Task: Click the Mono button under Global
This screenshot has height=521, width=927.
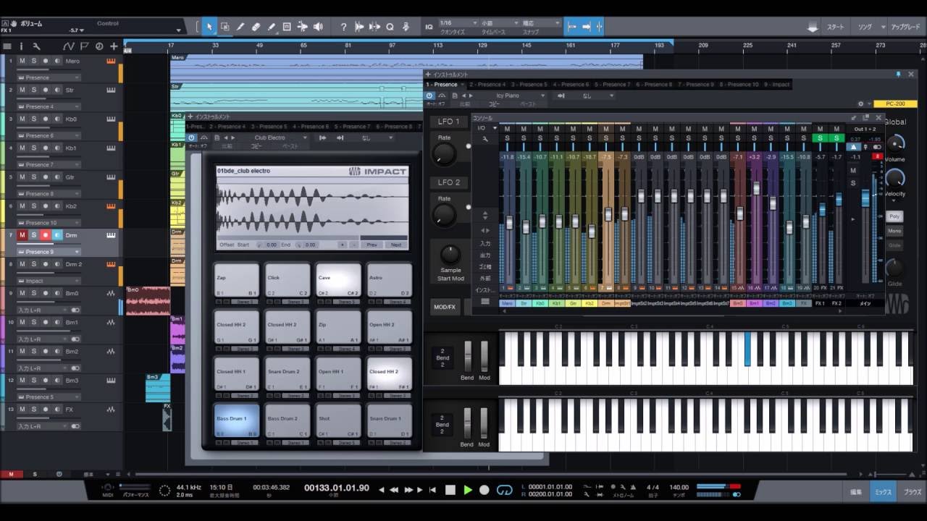Action: click(x=894, y=231)
